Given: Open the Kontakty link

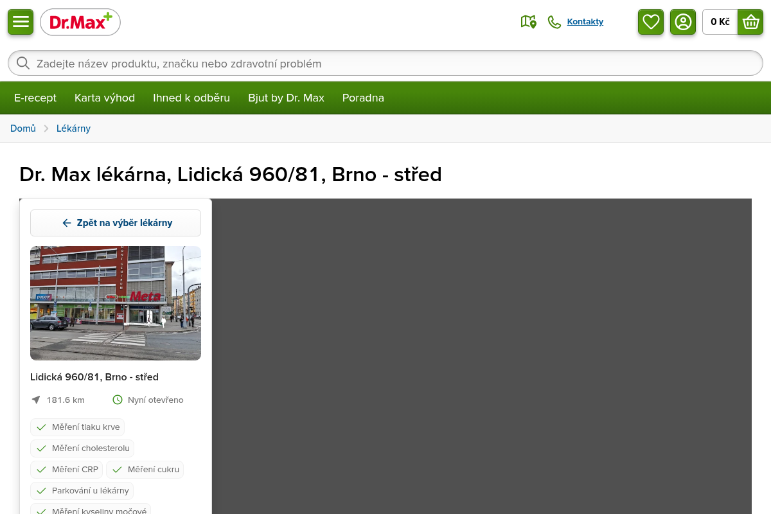Looking at the screenshot, I should [585, 22].
